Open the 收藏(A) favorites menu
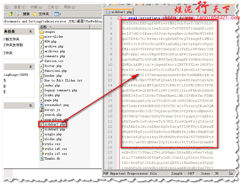 pyautogui.click(x=36, y=7)
